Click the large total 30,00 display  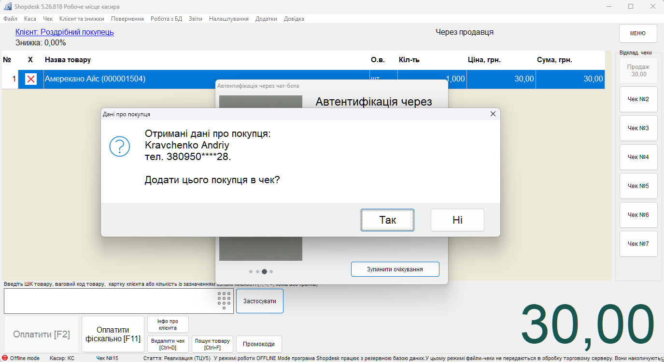(x=587, y=325)
